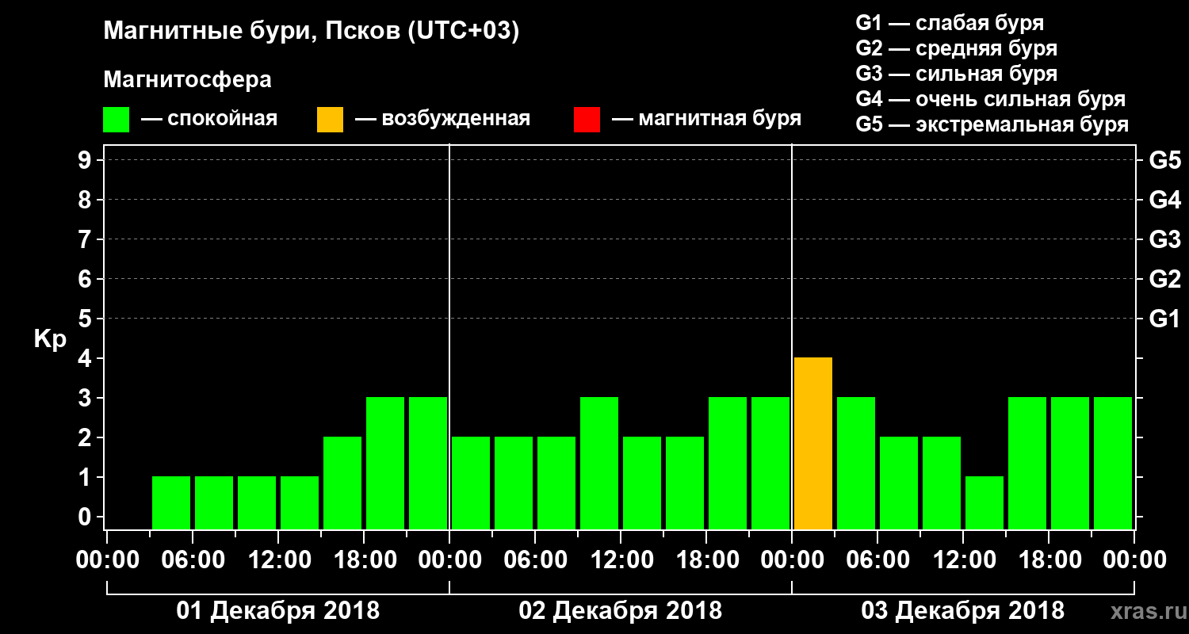Click the red 'магнитная буря' legend swatch
The width and height of the screenshot is (1189, 634).
[x=587, y=120]
